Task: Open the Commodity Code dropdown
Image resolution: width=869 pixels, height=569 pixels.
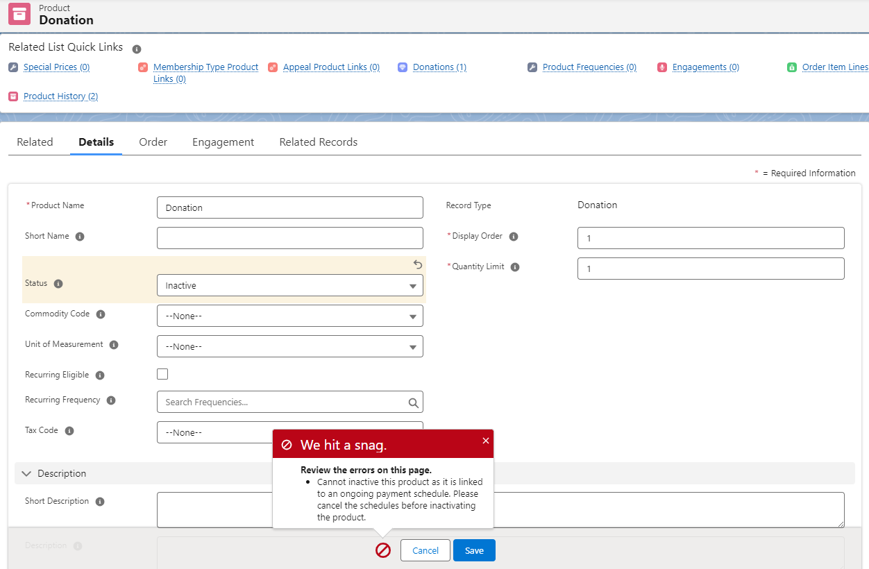Action: click(x=289, y=316)
